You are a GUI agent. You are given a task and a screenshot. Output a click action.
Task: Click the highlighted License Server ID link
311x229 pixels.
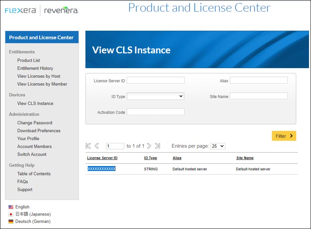102,169
